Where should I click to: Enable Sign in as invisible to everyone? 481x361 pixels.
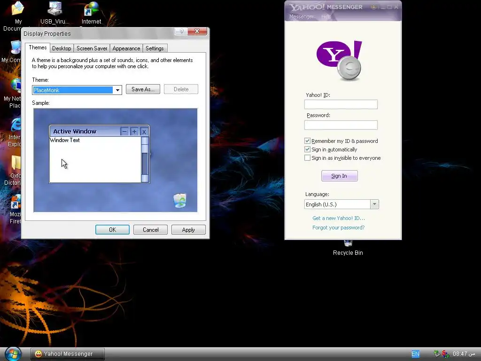(307, 158)
